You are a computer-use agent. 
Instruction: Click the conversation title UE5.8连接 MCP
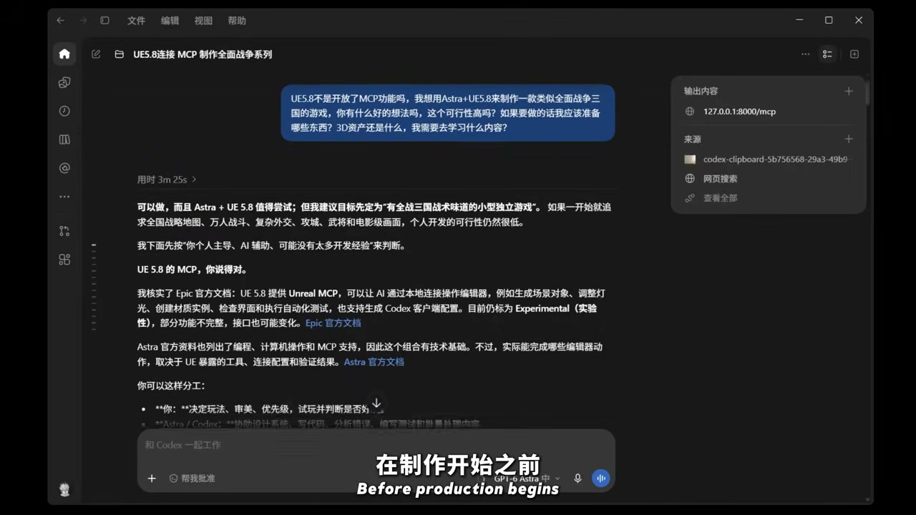point(203,54)
